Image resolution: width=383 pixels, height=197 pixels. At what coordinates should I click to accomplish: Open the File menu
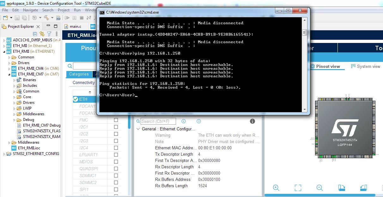pos(5,10)
